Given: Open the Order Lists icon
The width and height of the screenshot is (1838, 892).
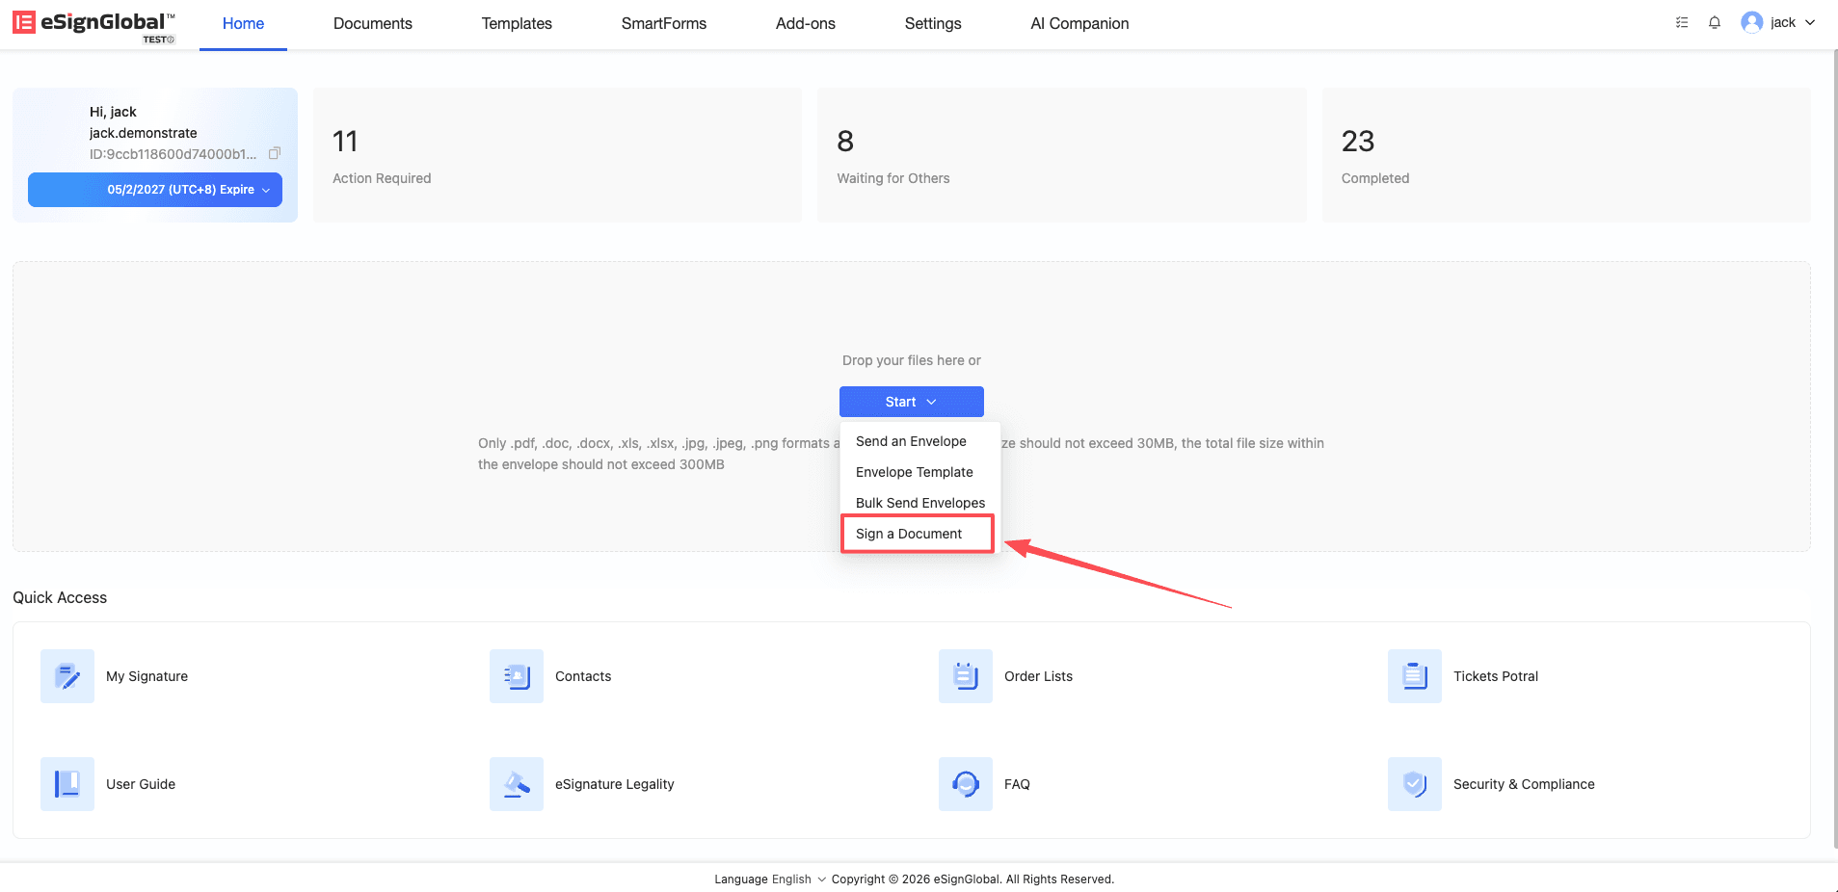Looking at the screenshot, I should pos(966,676).
